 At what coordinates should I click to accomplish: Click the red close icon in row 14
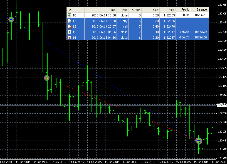click(x=69, y=38)
